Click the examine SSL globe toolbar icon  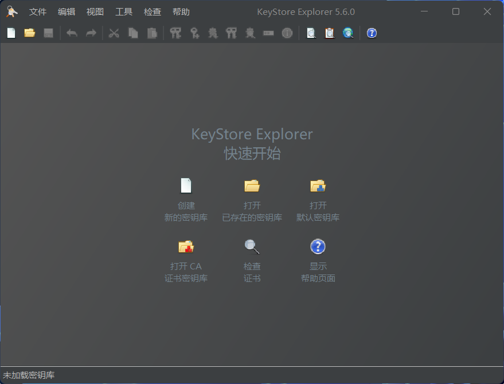pyautogui.click(x=348, y=33)
